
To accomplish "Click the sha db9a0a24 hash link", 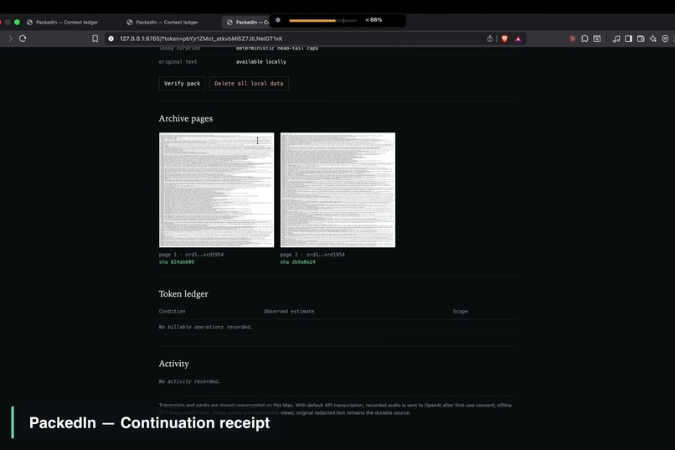I will pos(298,261).
